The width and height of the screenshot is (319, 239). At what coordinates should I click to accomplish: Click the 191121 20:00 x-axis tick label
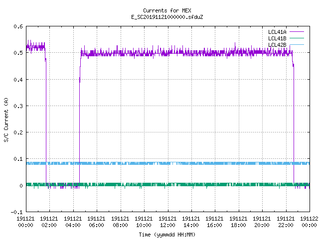click(262, 222)
